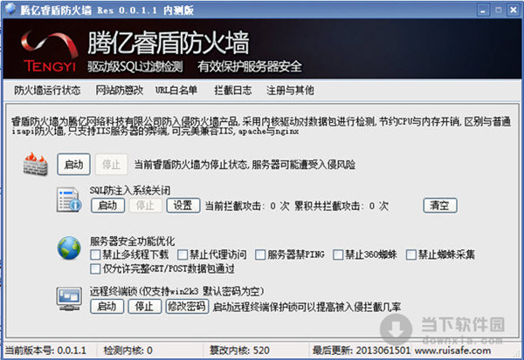Start the firewall with 启动 button
The width and height of the screenshot is (524, 360).
(73, 164)
